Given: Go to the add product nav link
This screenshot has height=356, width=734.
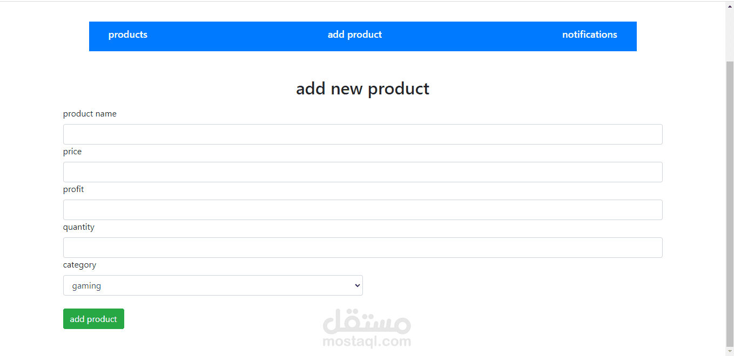Looking at the screenshot, I should pyautogui.click(x=354, y=35).
